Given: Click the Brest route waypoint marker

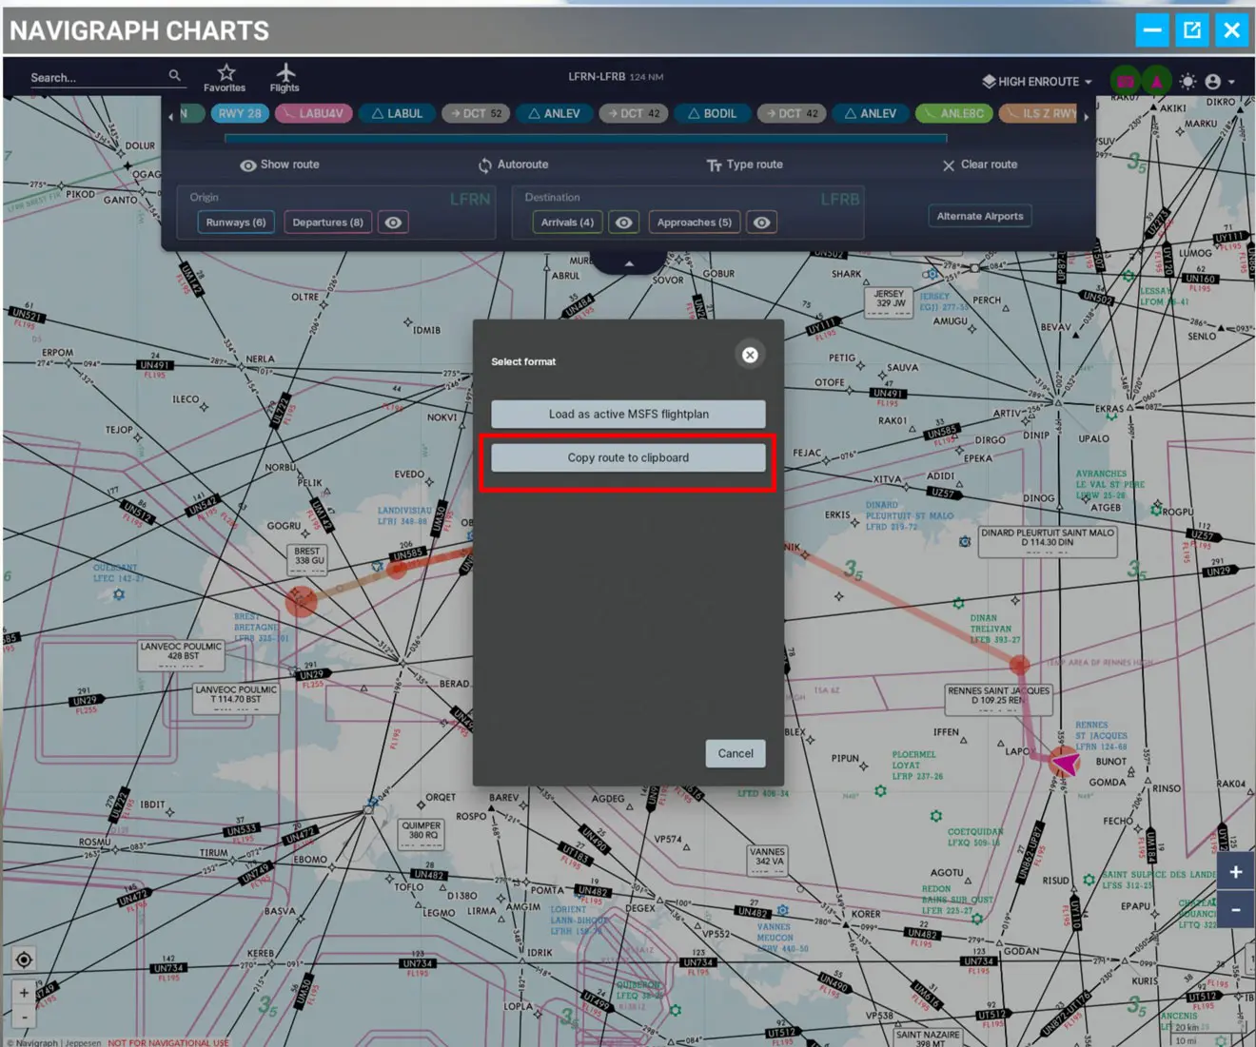Looking at the screenshot, I should [302, 601].
